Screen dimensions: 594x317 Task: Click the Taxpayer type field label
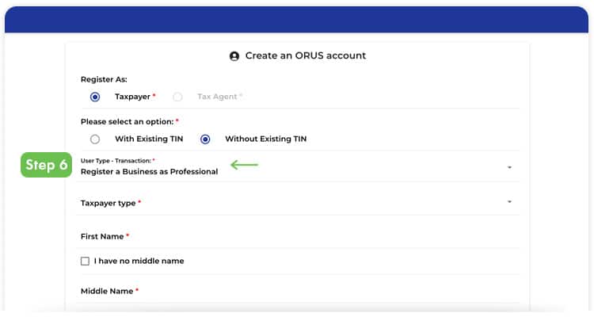[110, 203]
